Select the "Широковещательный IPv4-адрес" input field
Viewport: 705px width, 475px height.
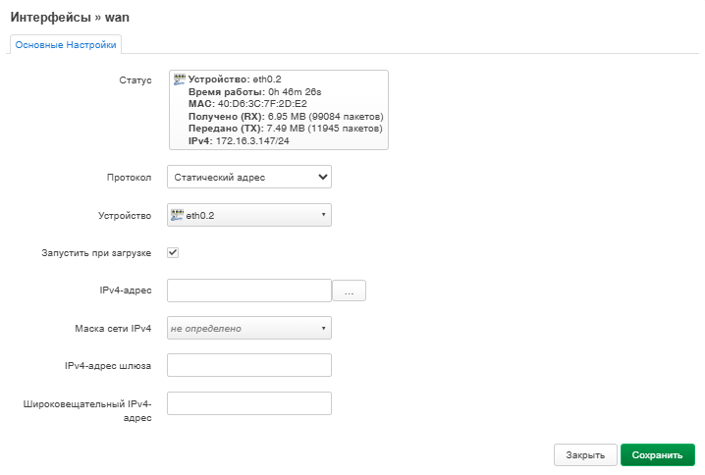249,403
